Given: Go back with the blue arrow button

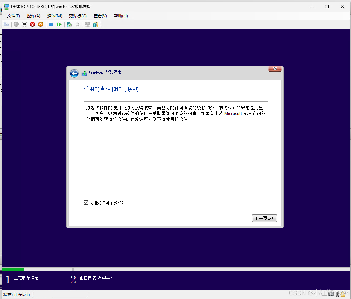Looking at the screenshot, I should click(74, 73).
